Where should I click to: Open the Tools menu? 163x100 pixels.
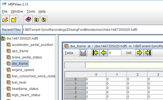(31, 11)
